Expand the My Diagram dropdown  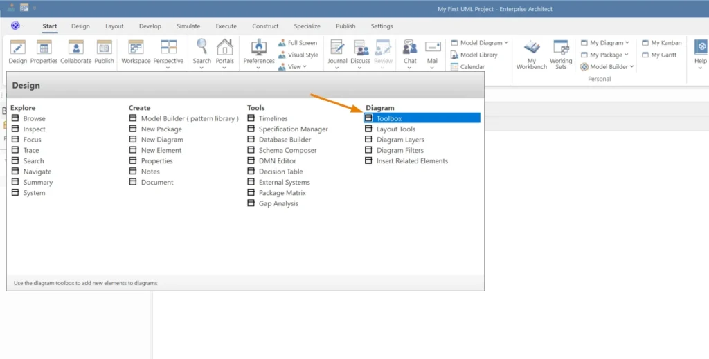[x=627, y=43]
